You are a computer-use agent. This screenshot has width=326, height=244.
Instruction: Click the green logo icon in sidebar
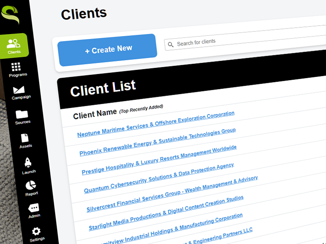pyautogui.click(x=10, y=15)
